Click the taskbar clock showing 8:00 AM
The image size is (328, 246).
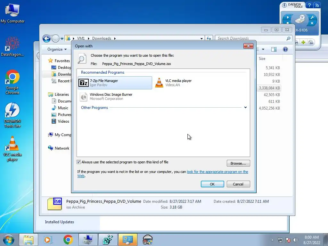coord(312,240)
